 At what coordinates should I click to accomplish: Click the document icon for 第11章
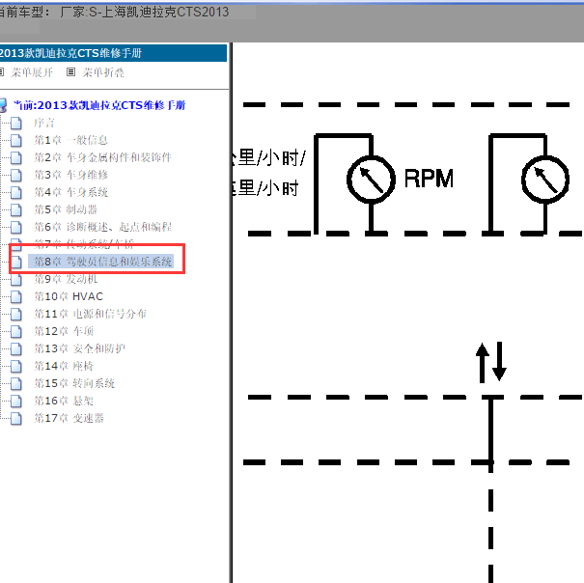(16, 314)
